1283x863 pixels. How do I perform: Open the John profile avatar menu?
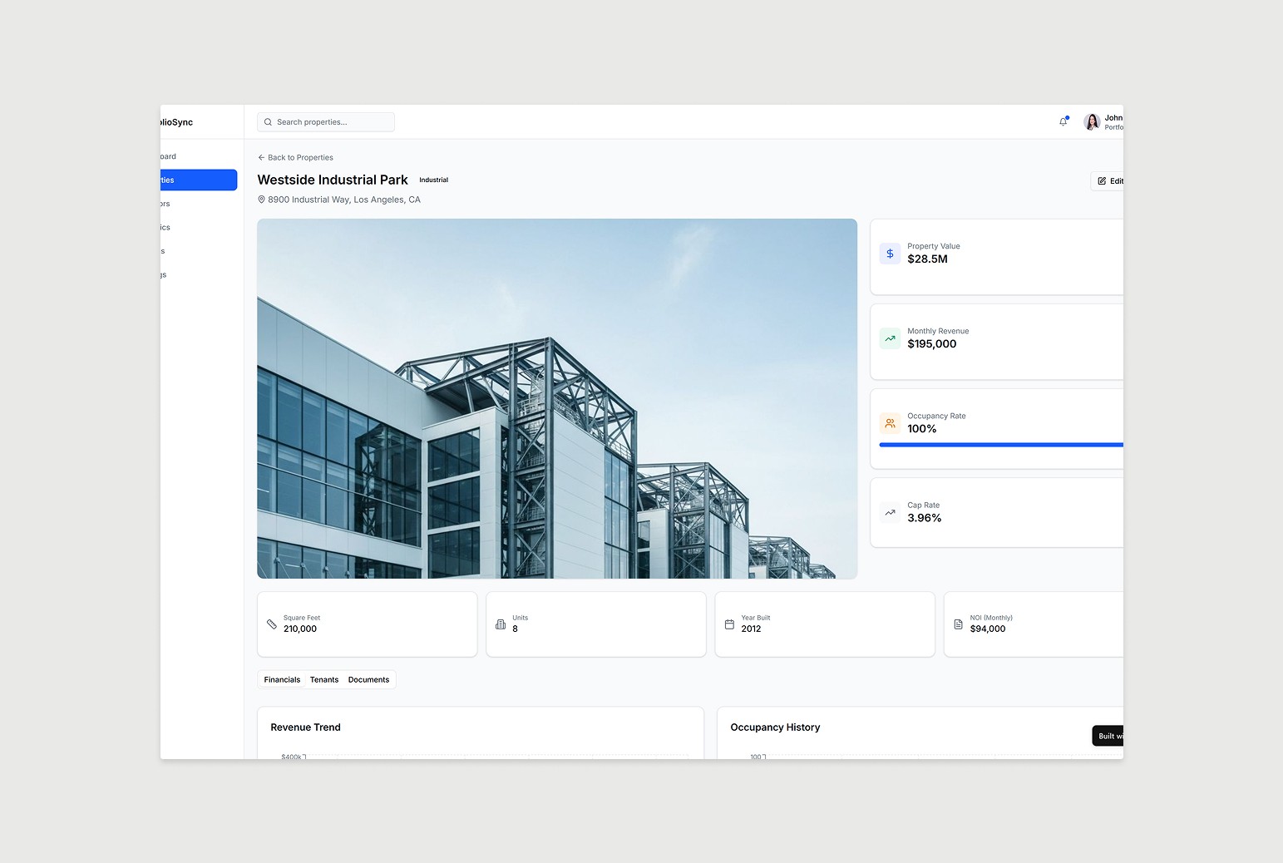[x=1091, y=121]
